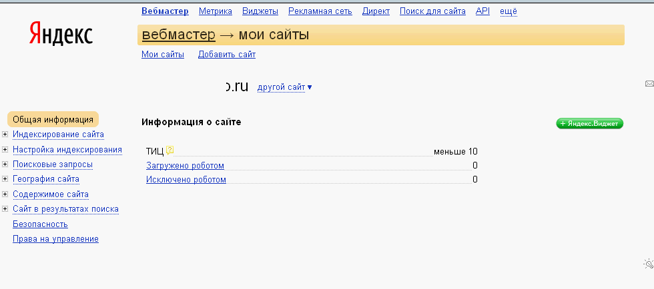Open Настройка индексирования sidebar link

click(67, 150)
